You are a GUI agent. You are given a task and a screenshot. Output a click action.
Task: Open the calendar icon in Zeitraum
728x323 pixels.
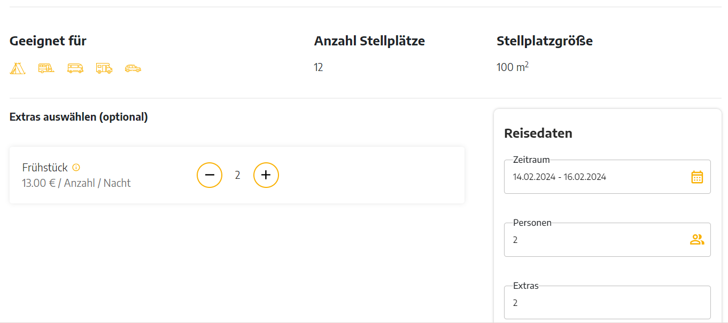(697, 177)
